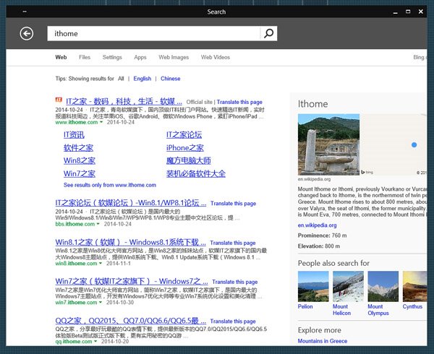
Task: Expand the bbs.ithome.com URL dropdown arrow
Action: (x=98, y=224)
